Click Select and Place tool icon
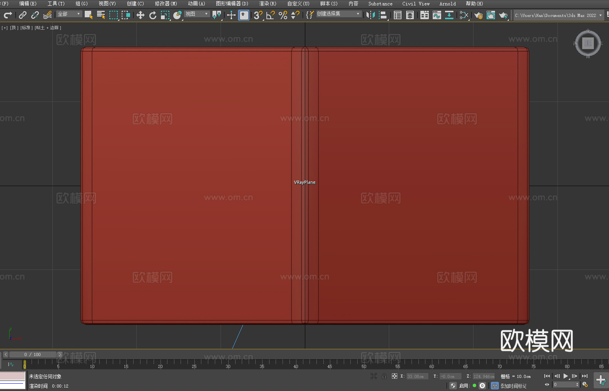Image resolution: width=609 pixels, height=391 pixels. click(177, 15)
